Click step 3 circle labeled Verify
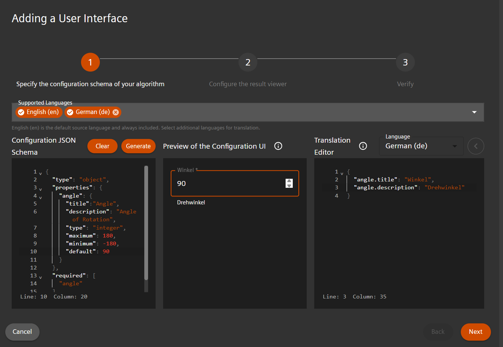This screenshot has width=503, height=347. point(405,62)
